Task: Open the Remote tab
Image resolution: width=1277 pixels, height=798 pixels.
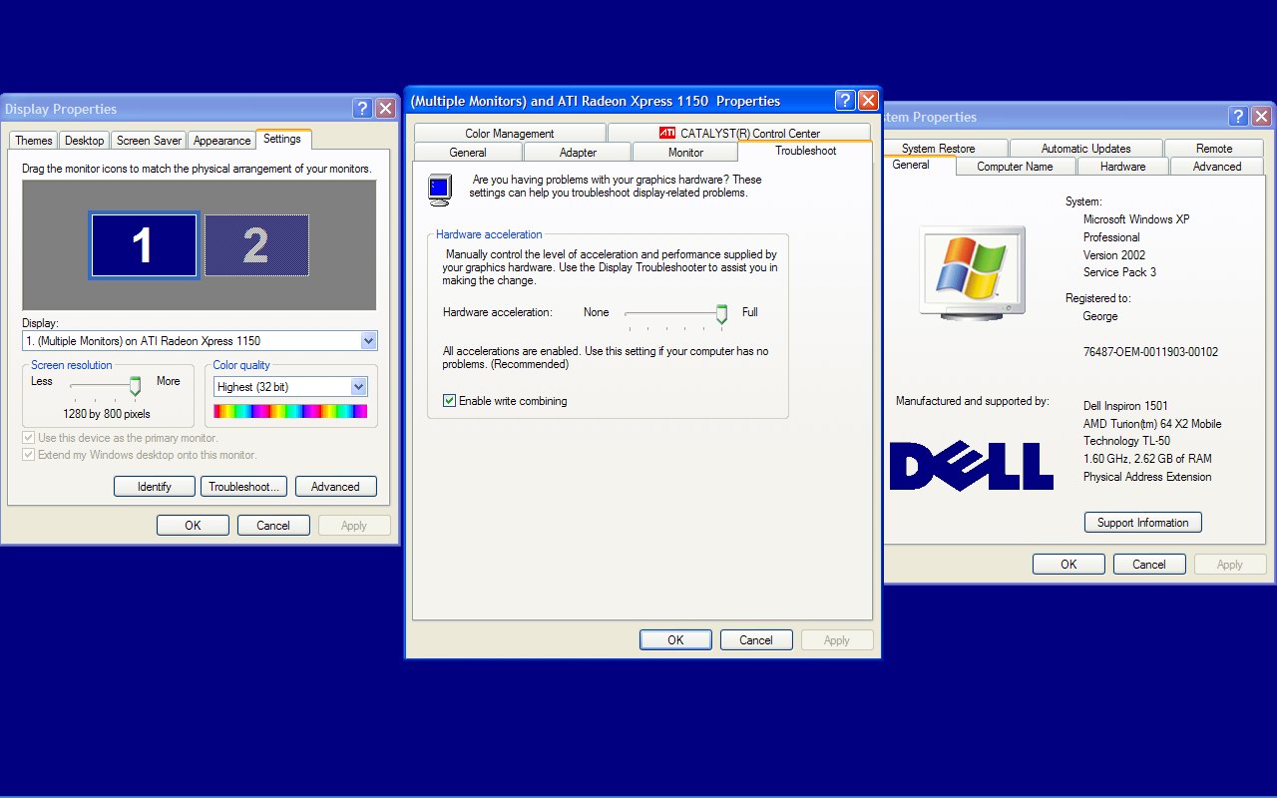Action: (x=1214, y=149)
